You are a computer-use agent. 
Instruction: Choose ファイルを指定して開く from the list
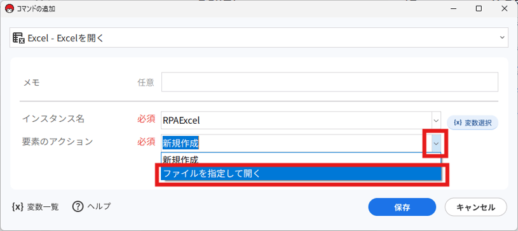coord(301,174)
